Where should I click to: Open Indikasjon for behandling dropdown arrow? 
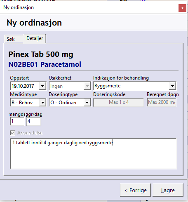click(172, 86)
